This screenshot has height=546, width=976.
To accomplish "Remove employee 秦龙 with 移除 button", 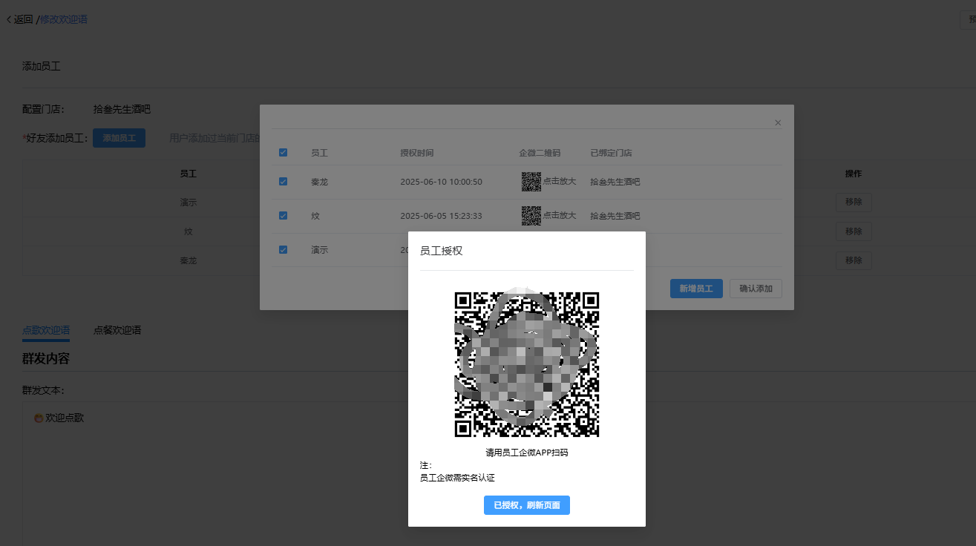I will [854, 260].
